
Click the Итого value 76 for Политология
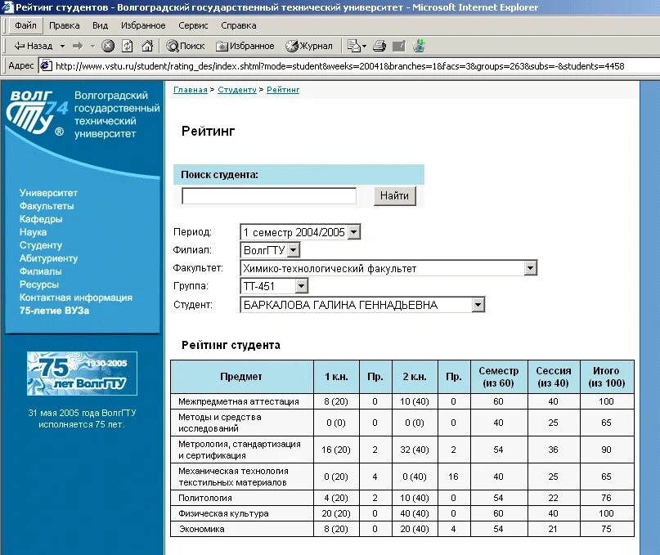[607, 498]
